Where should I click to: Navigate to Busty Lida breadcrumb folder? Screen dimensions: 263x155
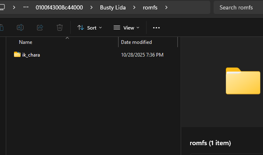[x=113, y=7]
